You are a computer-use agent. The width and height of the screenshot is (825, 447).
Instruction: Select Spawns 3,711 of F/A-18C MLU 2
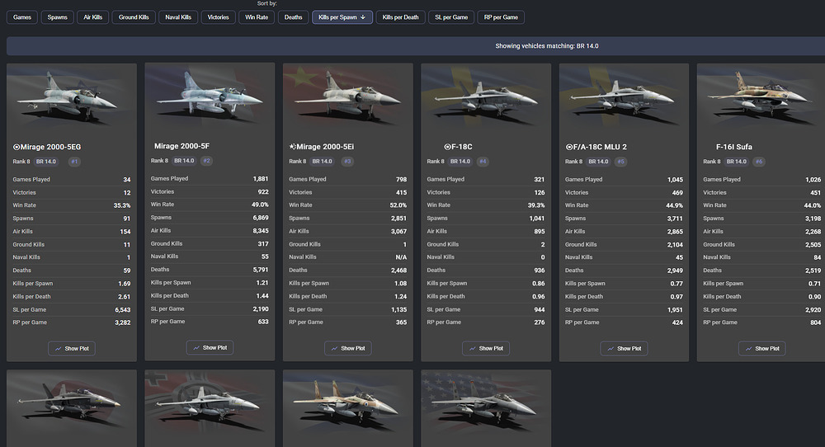tap(675, 219)
